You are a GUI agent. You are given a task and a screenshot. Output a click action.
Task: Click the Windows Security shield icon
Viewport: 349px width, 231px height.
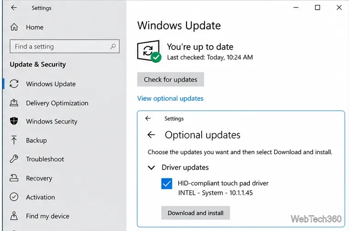coord(14,121)
